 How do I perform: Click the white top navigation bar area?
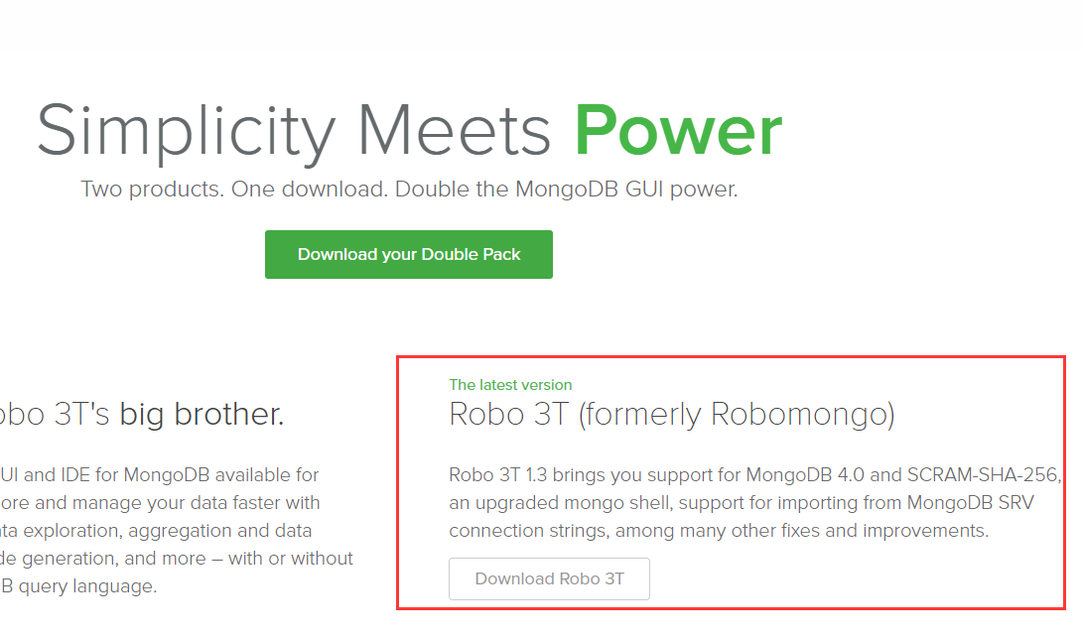[541, 20]
